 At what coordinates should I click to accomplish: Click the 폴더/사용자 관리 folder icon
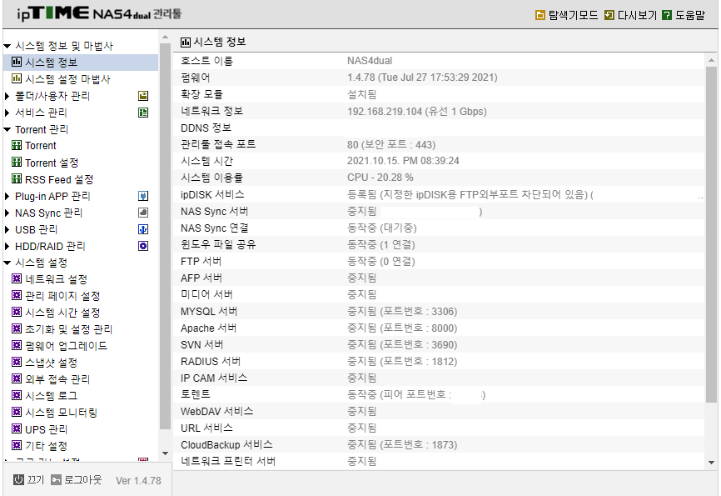pos(143,96)
